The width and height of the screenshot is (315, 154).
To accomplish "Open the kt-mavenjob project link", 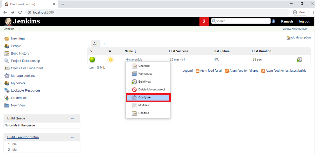I will 134,60.
